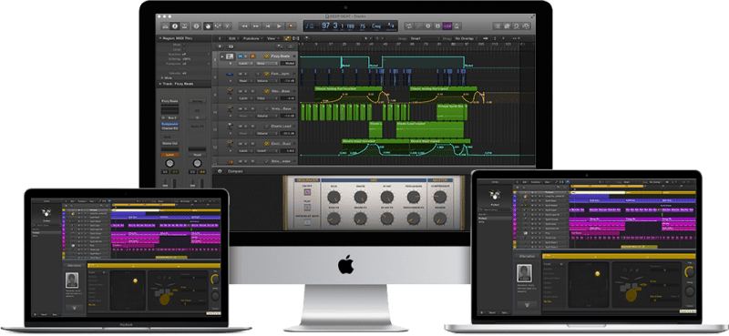The width and height of the screenshot is (729, 336).
Task: Click the Reverb knob in the Master section
Action: pos(440,219)
